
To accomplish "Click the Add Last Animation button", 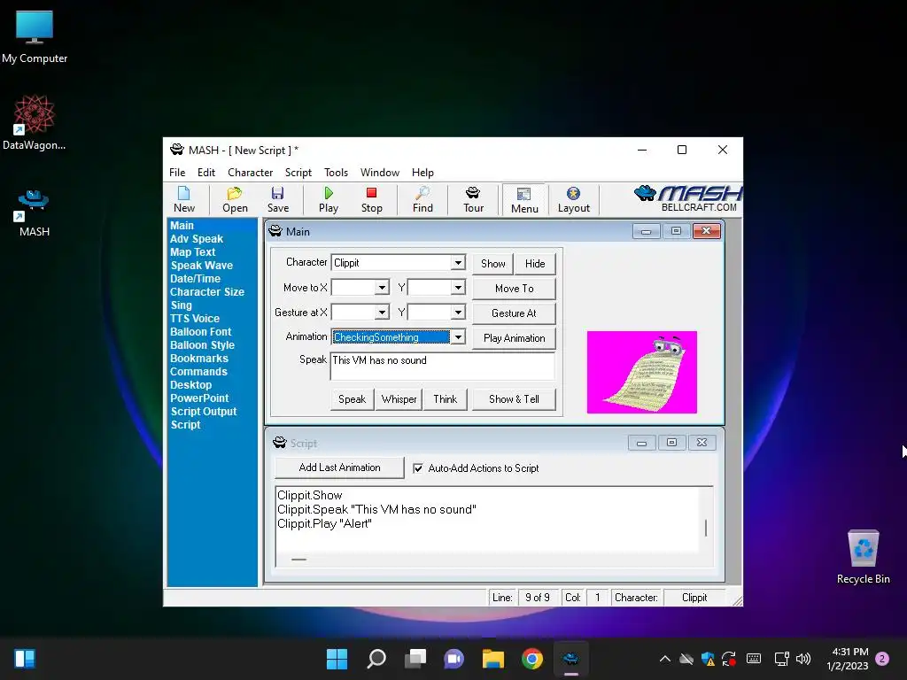I will [x=339, y=467].
